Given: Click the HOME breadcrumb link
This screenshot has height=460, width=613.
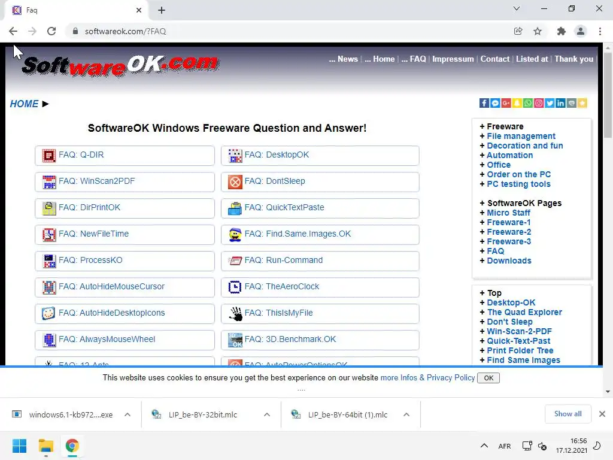Looking at the screenshot, I should (24, 104).
